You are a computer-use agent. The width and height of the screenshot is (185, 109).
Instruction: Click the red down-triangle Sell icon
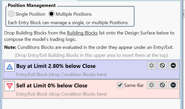[x=10, y=86]
